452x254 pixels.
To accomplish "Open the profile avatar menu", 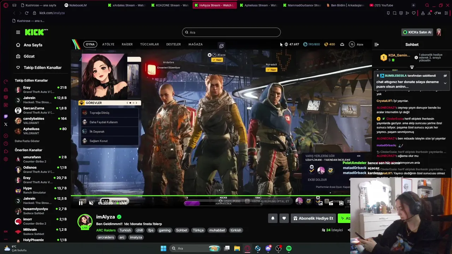I will point(439,32).
